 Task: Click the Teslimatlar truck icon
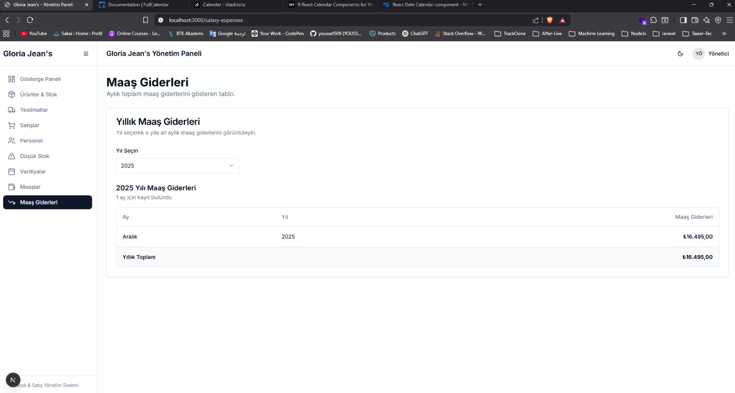(x=11, y=110)
